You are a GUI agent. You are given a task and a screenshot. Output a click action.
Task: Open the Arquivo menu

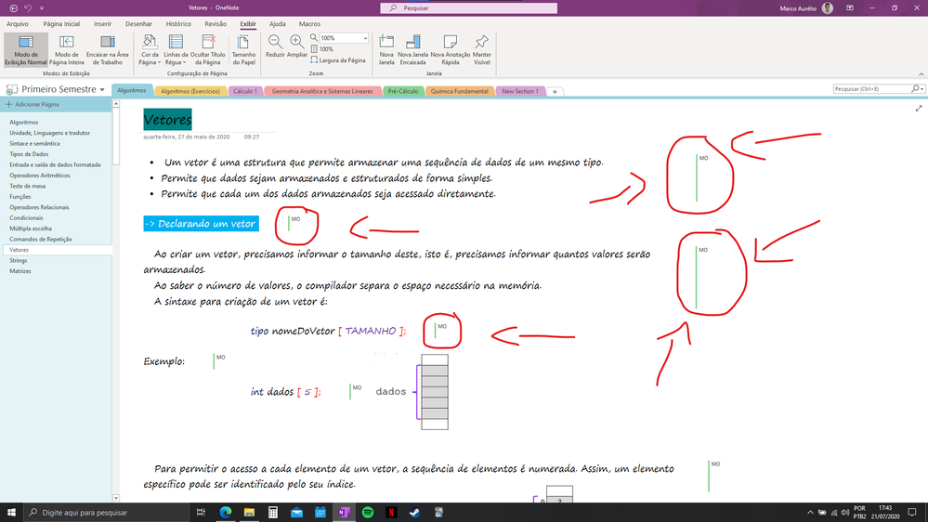tap(17, 23)
